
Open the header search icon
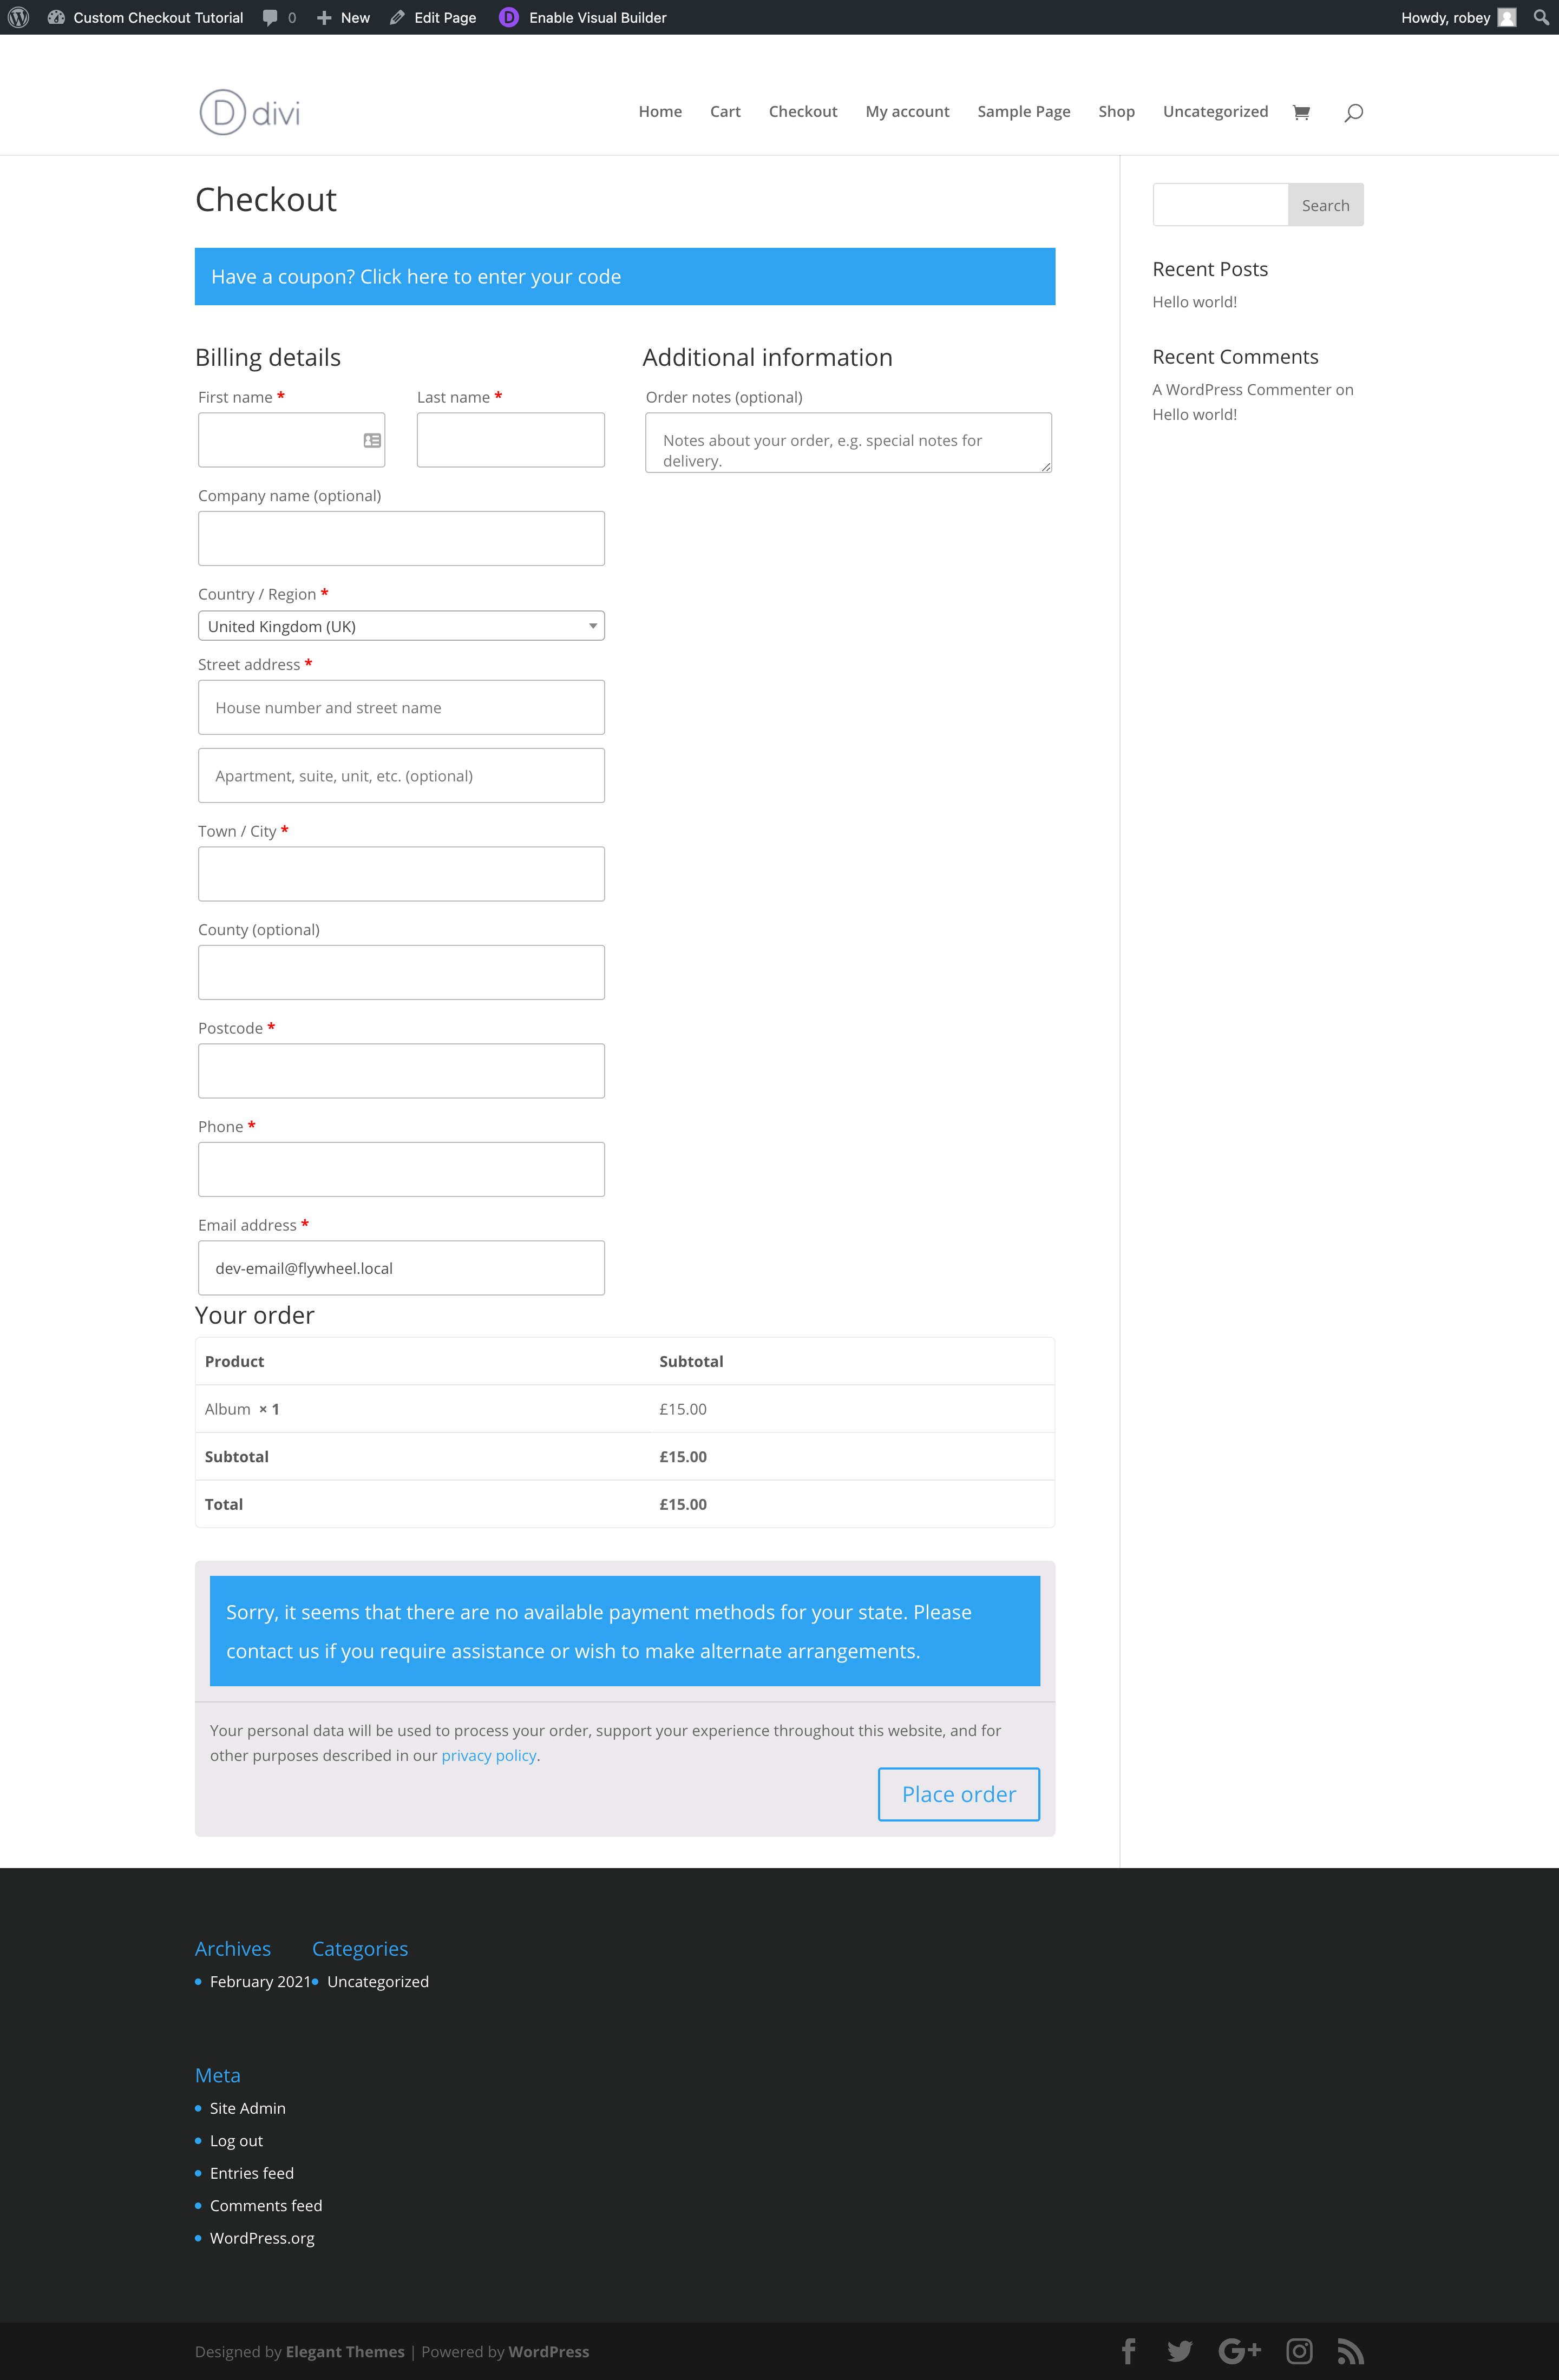pos(1353,112)
